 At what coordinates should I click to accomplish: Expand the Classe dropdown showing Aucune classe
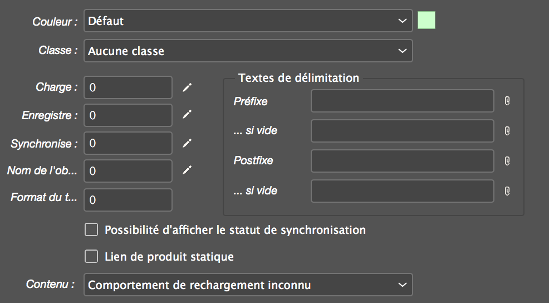[x=248, y=51]
